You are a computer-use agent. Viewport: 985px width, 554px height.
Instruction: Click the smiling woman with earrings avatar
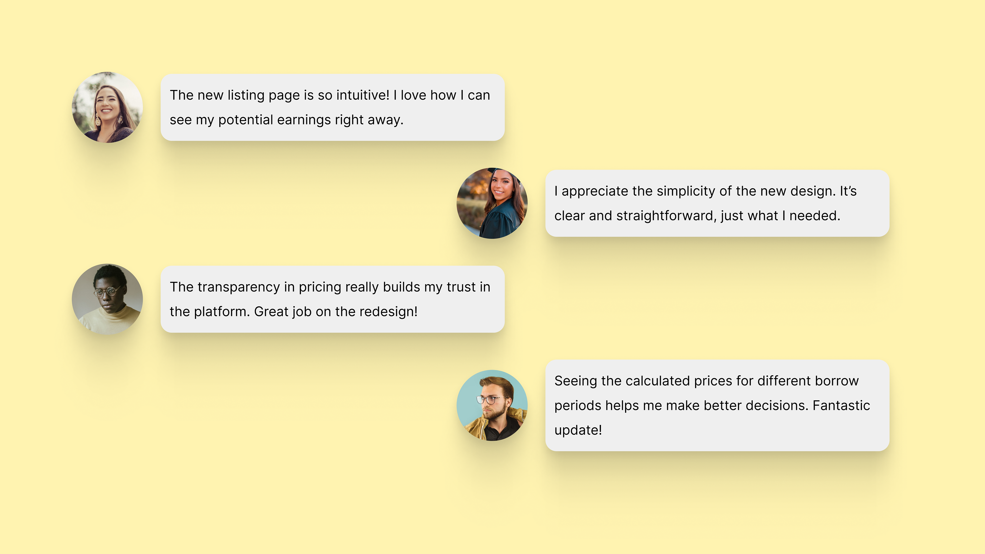pos(107,107)
